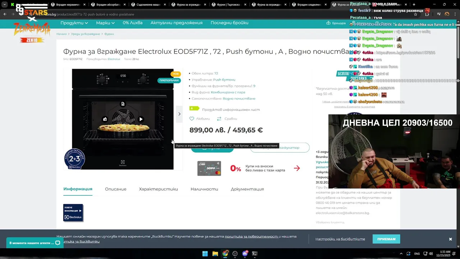Open the Terminal taskbar icon
Screen dimensions: 460x259
[255, 254]
